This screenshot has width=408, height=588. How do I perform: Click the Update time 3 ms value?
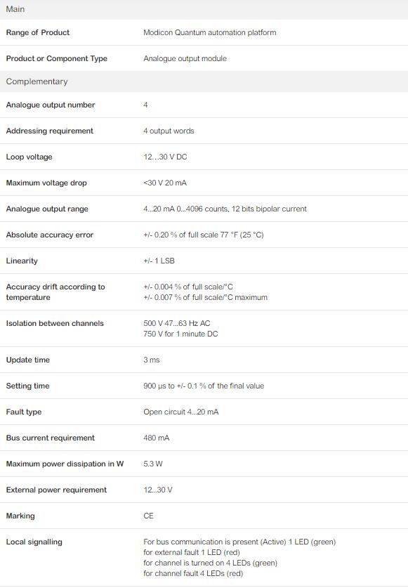(152, 360)
